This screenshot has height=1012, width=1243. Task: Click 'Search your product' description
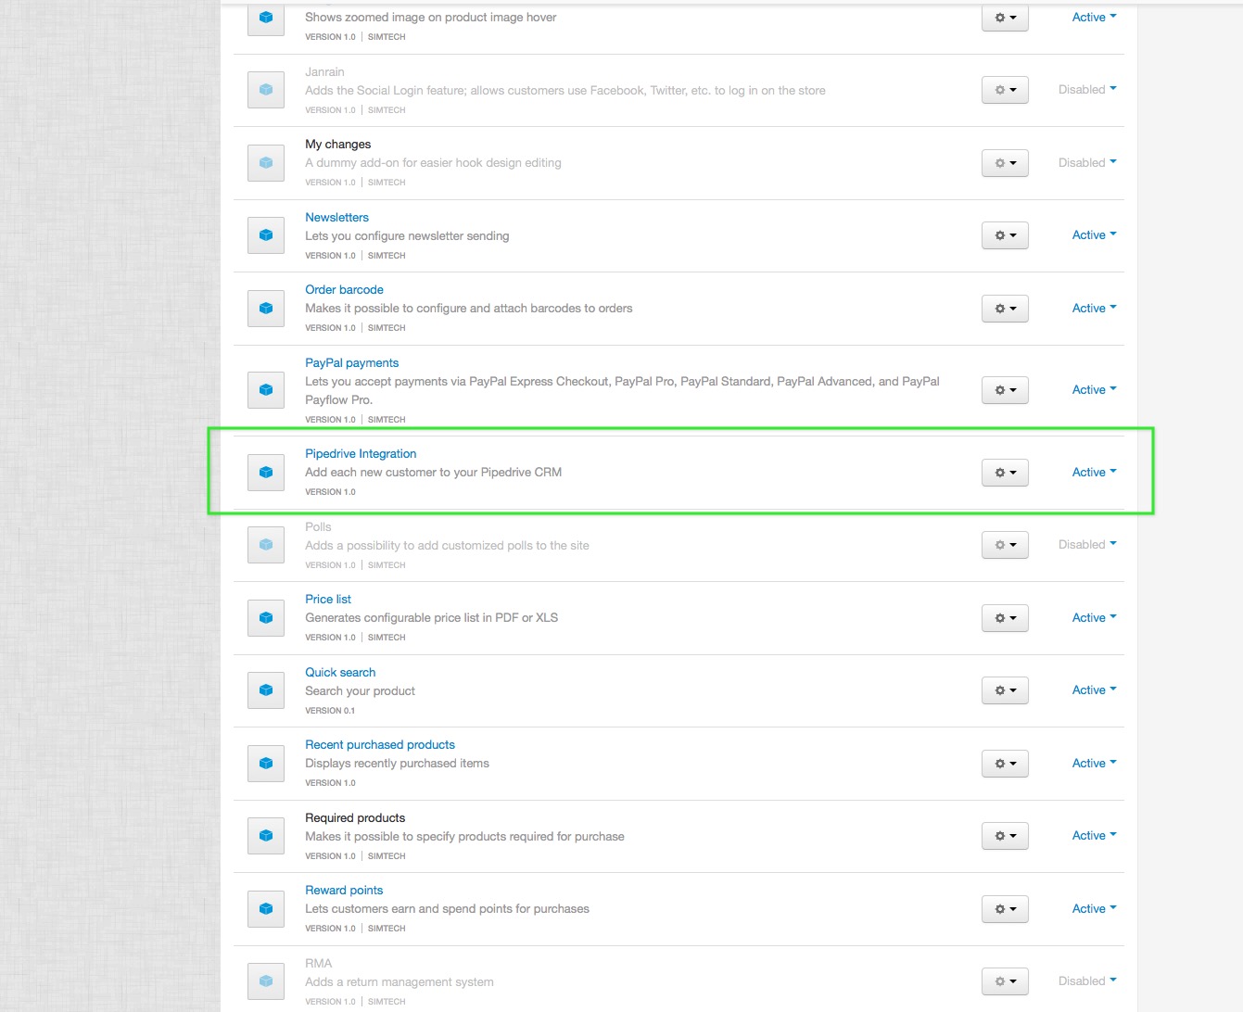coord(360,690)
